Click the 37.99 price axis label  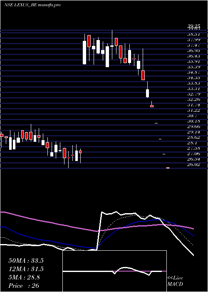click(x=193, y=40)
